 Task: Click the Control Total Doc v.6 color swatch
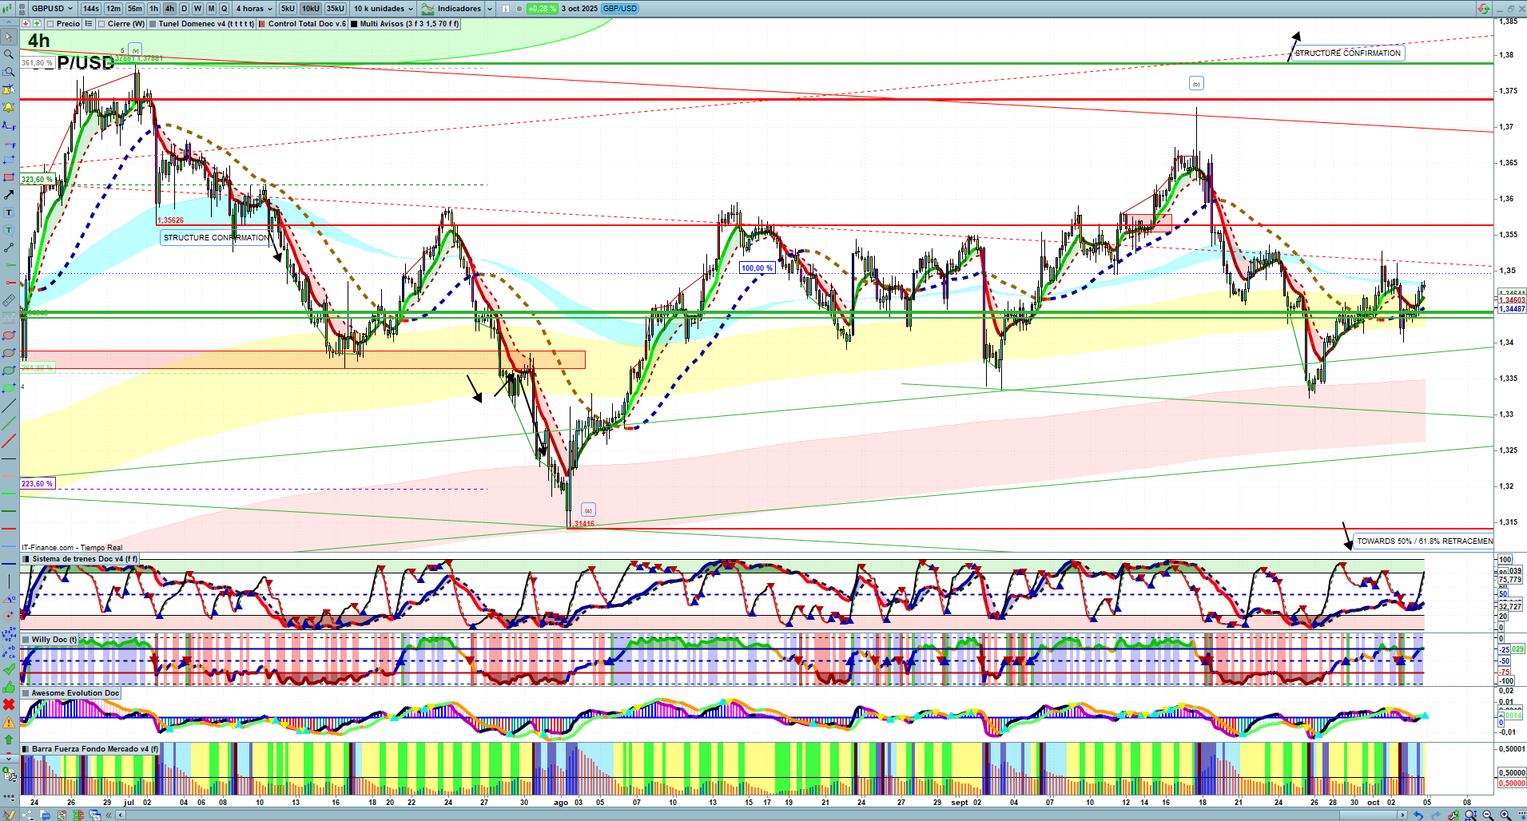[x=262, y=24]
